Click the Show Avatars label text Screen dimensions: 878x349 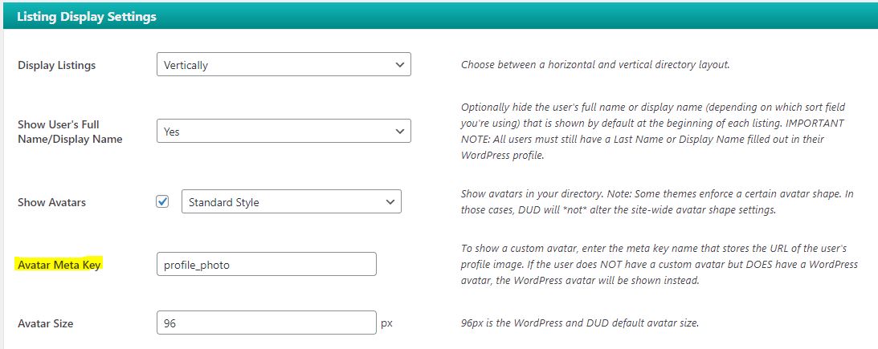(51, 203)
